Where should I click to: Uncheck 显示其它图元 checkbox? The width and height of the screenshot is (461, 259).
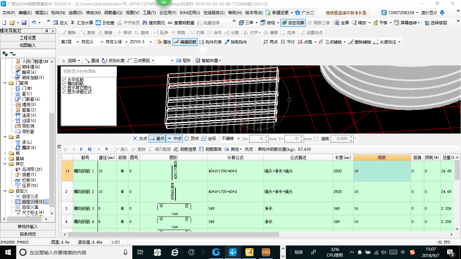[x=64, y=88]
